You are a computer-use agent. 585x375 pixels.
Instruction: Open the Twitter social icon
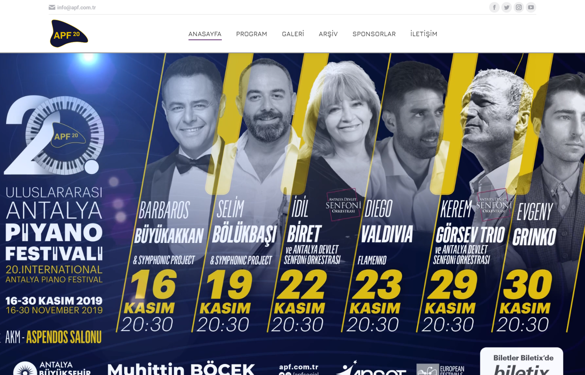507,7
